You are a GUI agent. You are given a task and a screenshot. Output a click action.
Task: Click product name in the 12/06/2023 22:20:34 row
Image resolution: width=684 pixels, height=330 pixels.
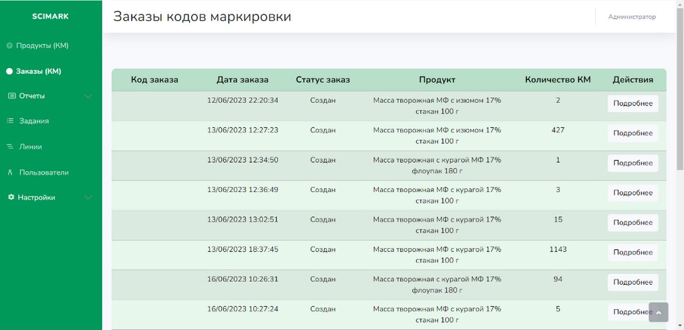point(437,106)
